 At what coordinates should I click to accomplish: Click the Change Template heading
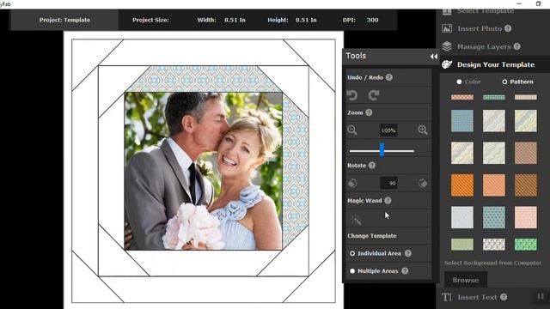tap(372, 236)
